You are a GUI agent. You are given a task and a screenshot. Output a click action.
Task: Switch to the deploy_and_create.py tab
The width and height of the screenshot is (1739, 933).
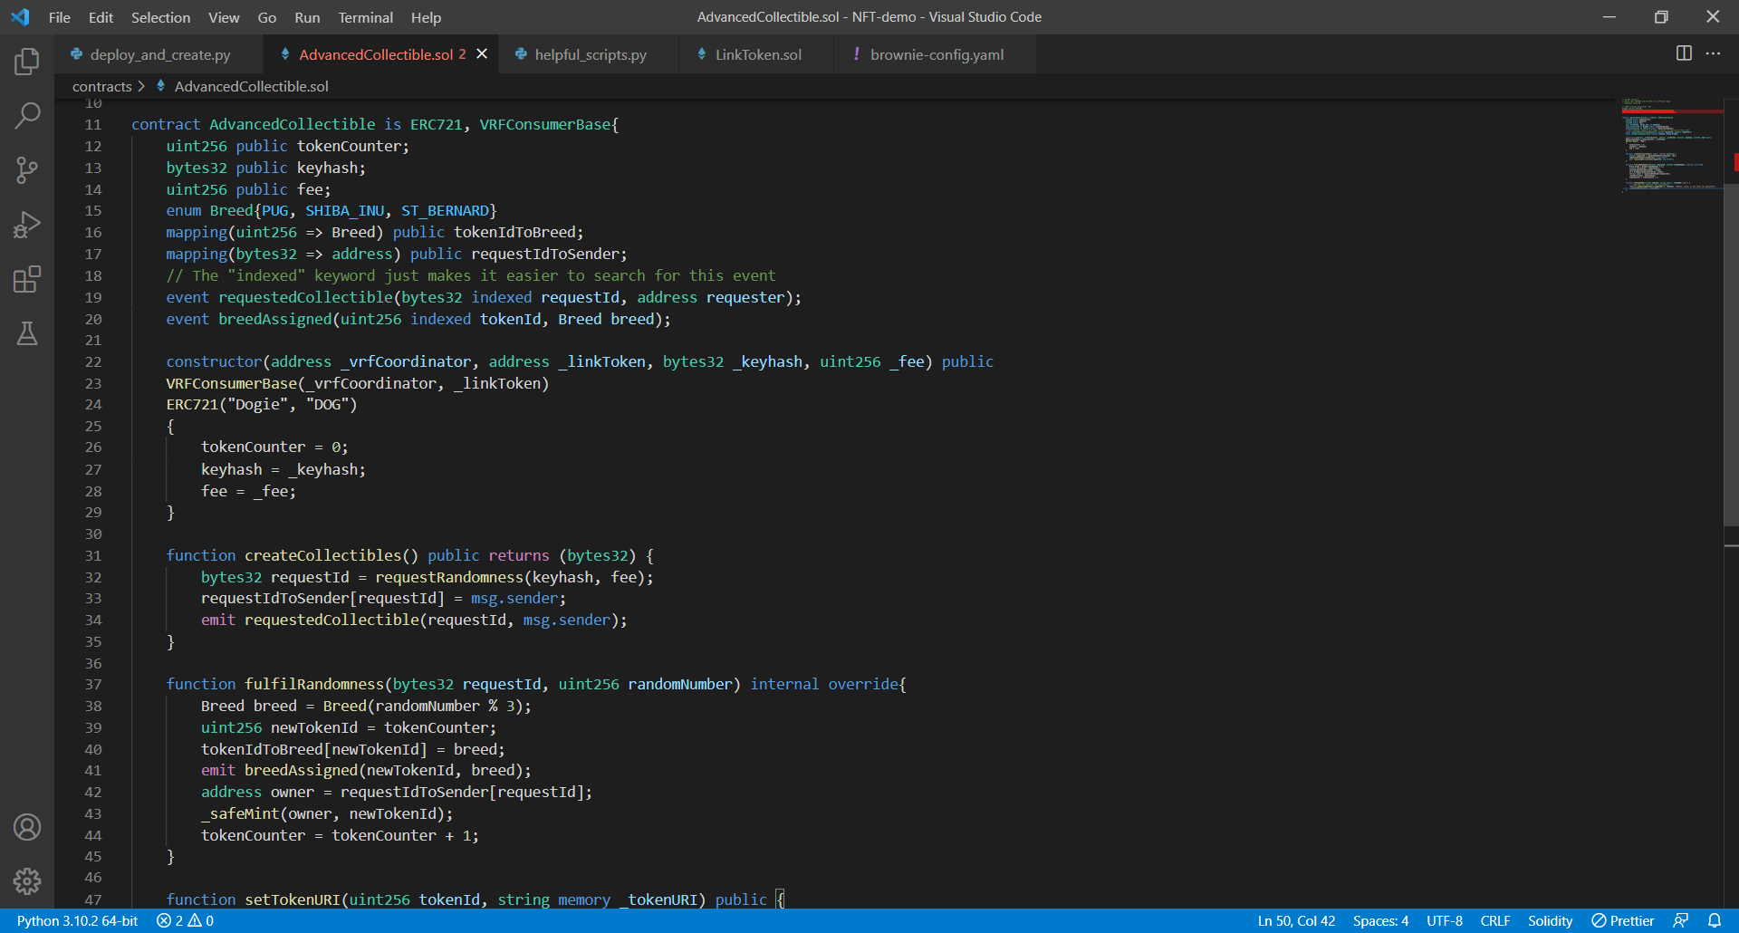tap(159, 54)
